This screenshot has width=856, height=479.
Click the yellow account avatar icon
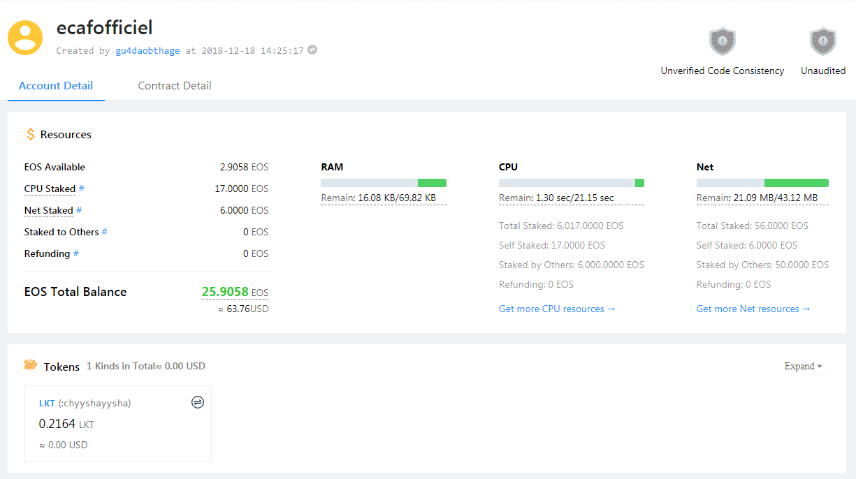tap(25, 38)
